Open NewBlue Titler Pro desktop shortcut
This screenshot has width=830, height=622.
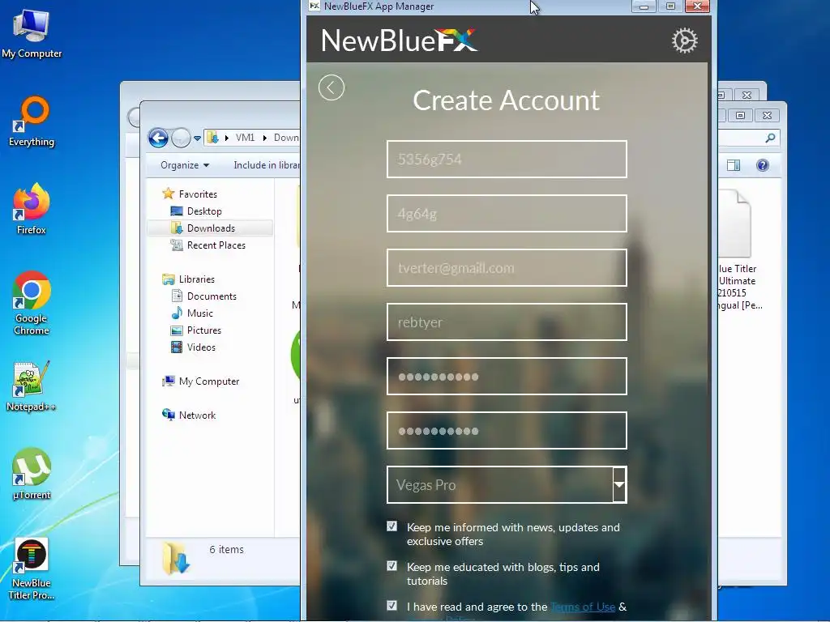pos(32,569)
